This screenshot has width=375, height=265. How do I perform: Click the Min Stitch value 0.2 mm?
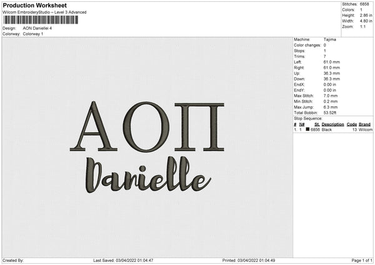(331, 101)
